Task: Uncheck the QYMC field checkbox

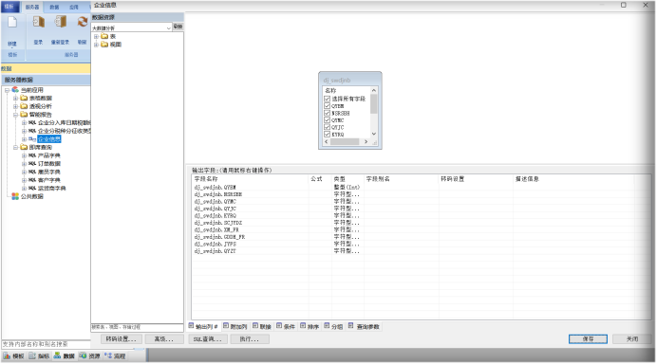Action: 328,120
